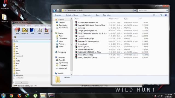Image resolution: width=175 pixels, height=98 pixels.
Task: Expand the address bar history dropdown
Action: click(132, 10)
